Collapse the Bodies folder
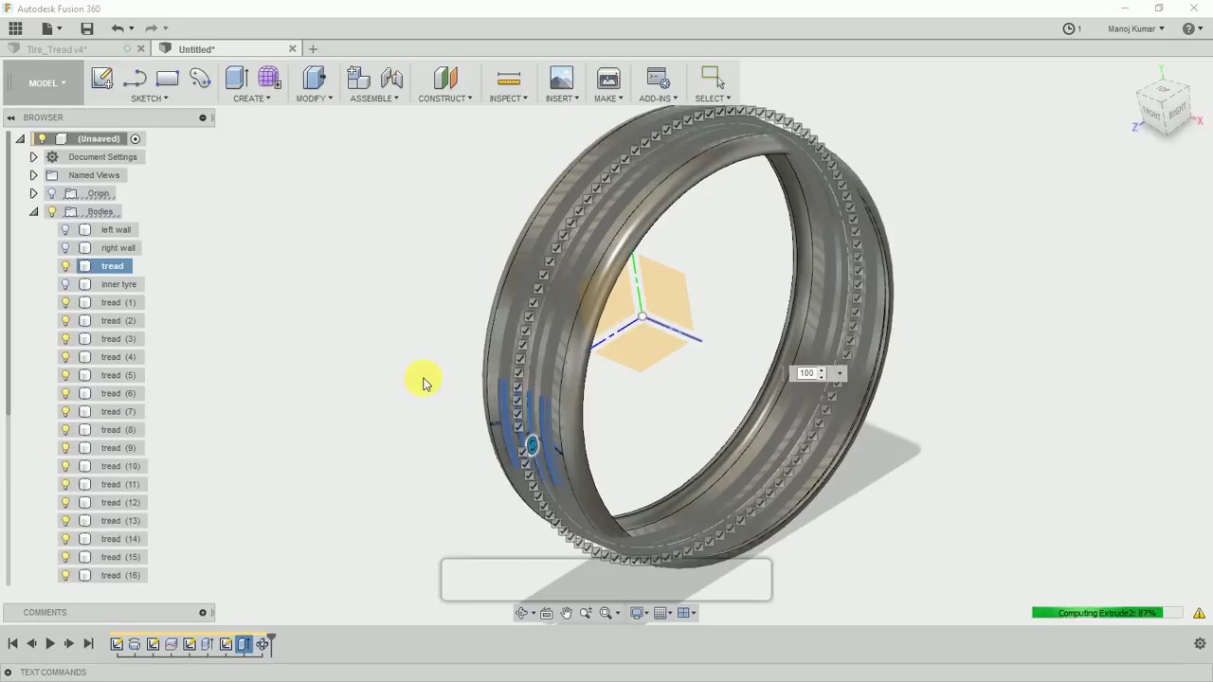 33,211
